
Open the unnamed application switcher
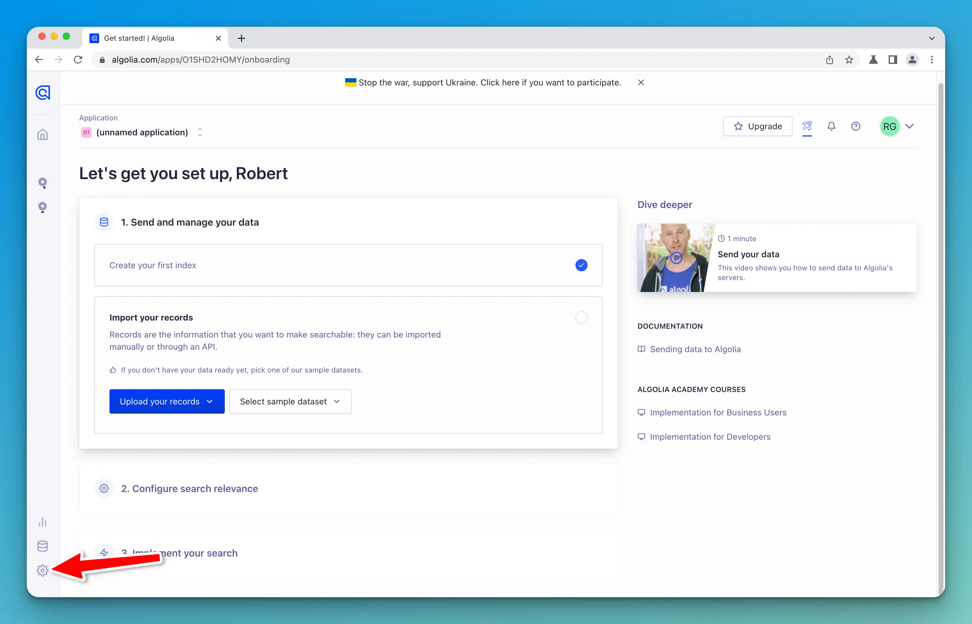(143, 133)
